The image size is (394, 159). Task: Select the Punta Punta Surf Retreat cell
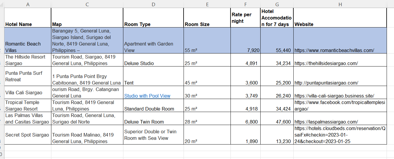click(x=28, y=76)
